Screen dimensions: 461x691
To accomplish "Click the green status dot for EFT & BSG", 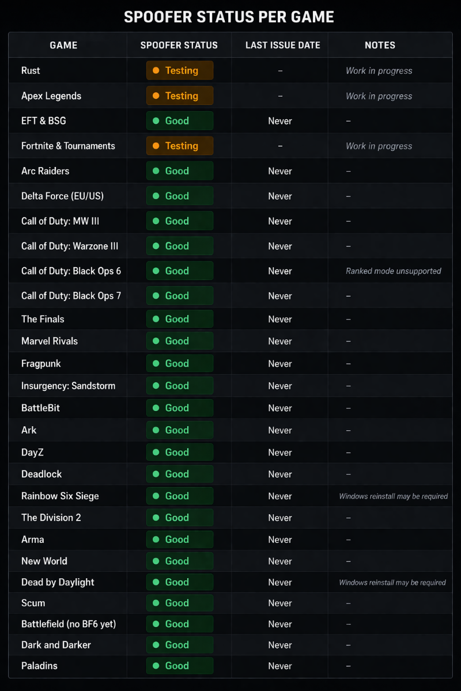I will point(156,121).
